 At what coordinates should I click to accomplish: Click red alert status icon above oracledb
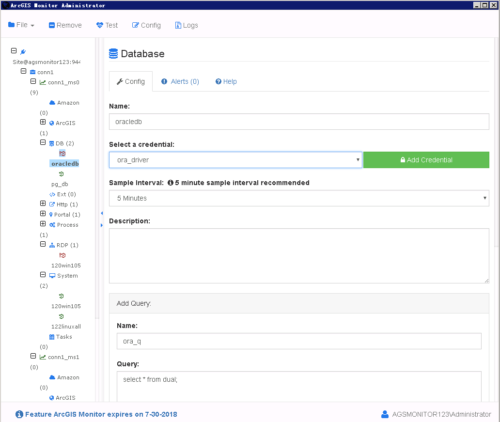pos(62,154)
